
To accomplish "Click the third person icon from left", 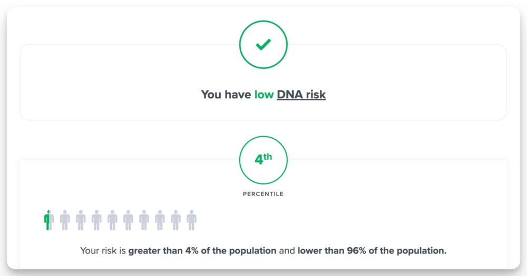I will point(81,220).
